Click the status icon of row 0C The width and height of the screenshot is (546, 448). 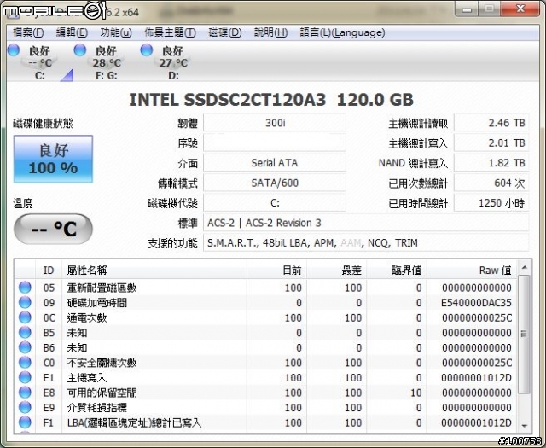click(x=25, y=317)
